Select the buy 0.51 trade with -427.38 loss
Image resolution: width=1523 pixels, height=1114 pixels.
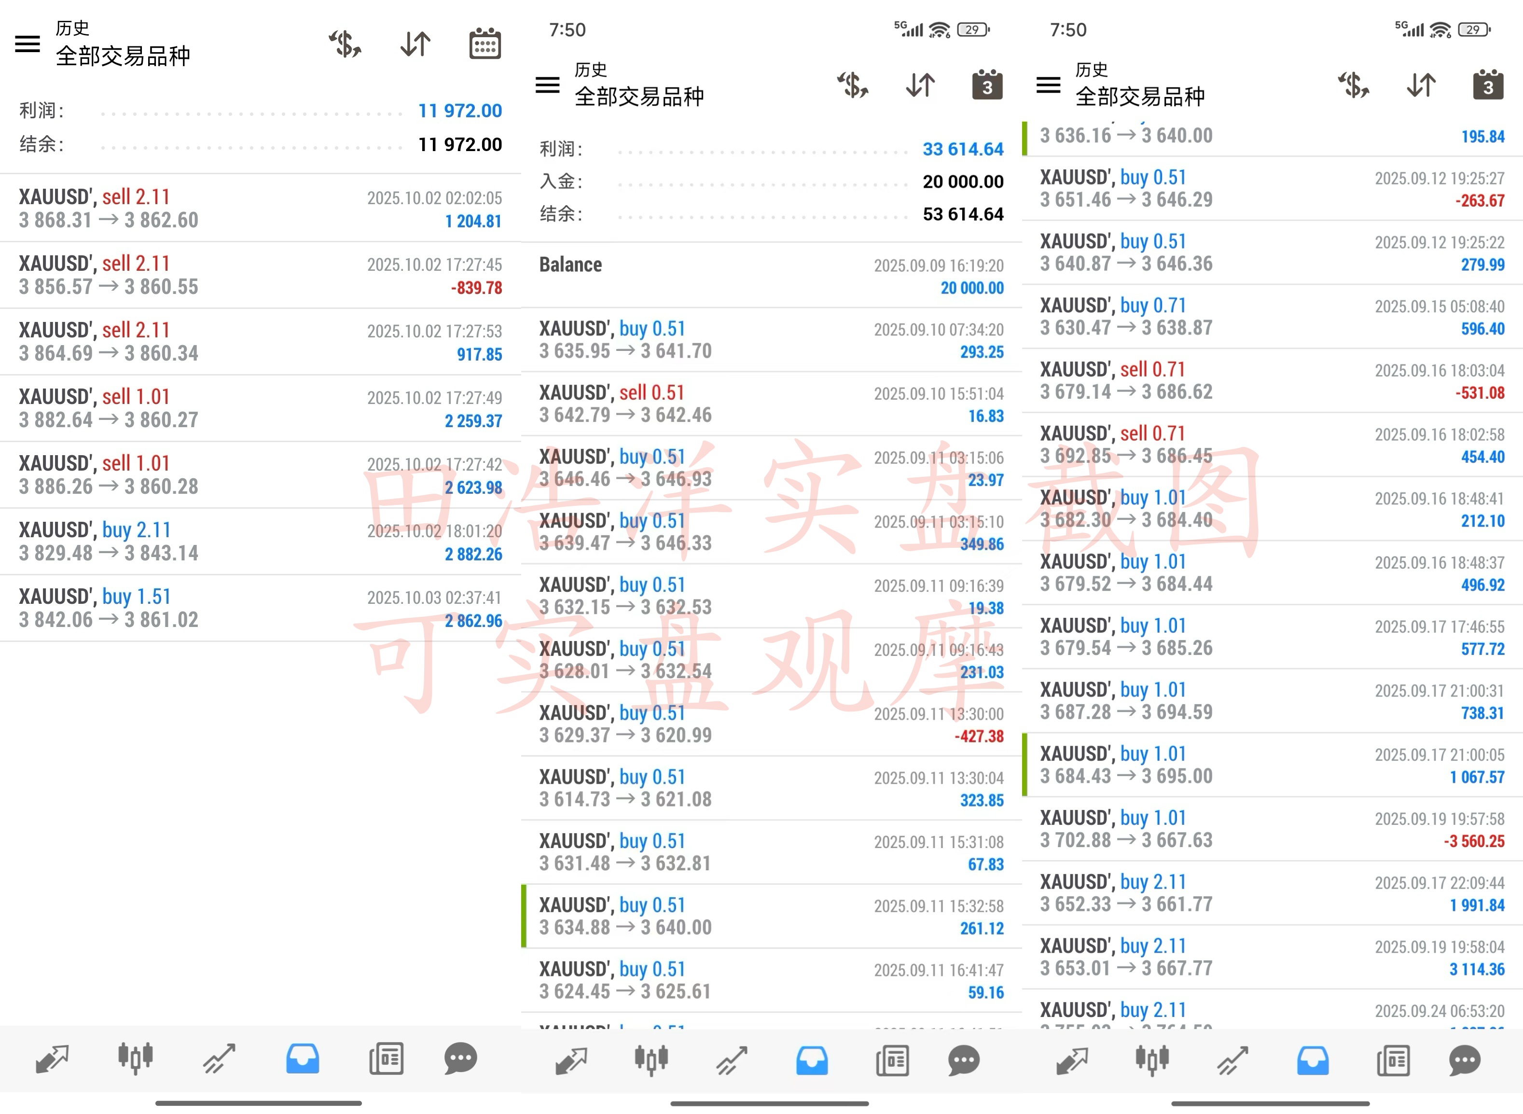[x=771, y=724]
